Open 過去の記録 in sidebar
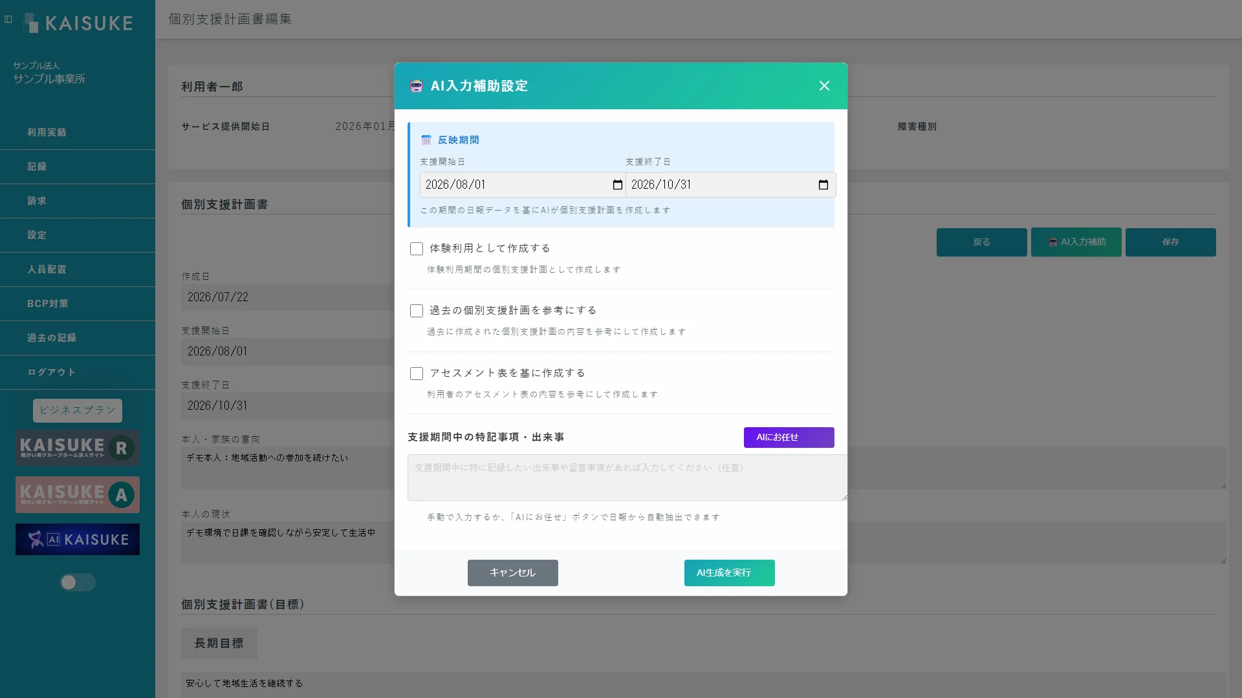The image size is (1242, 698). 78,338
